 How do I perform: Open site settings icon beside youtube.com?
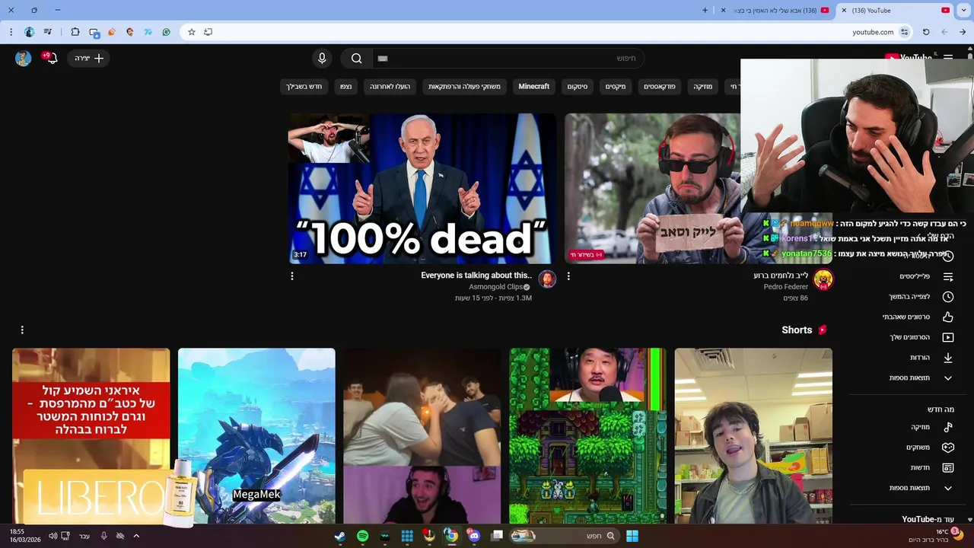(x=904, y=32)
